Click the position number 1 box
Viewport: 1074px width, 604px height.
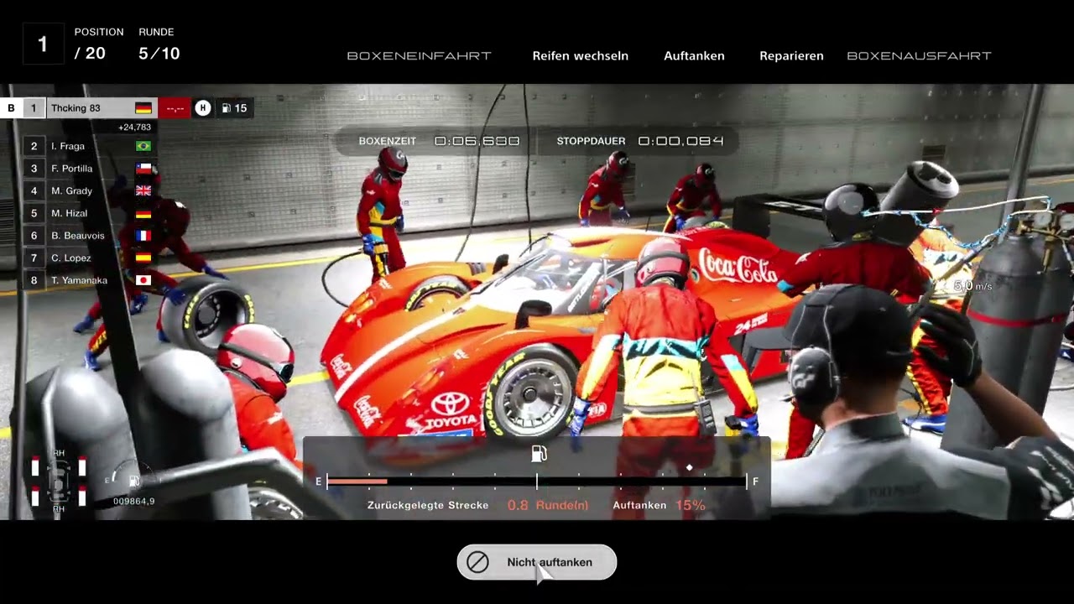[x=43, y=44]
